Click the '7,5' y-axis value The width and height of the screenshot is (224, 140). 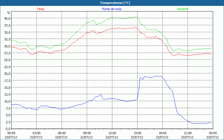8,108
